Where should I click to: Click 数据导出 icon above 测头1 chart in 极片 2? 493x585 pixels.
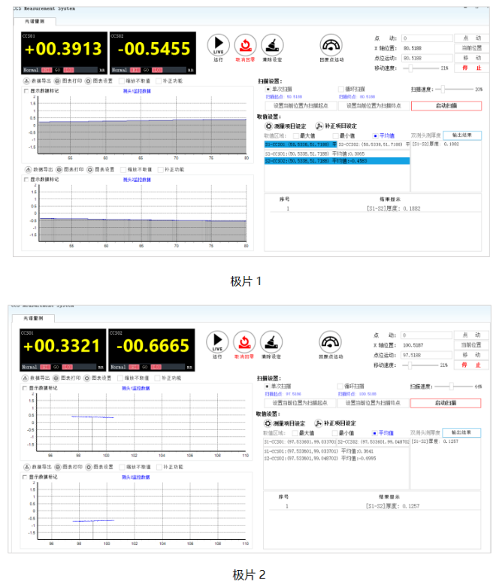coord(25,378)
